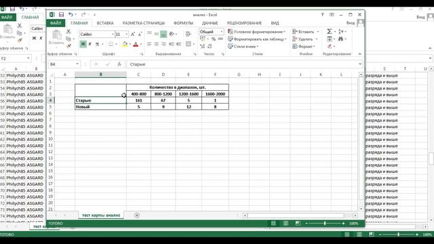Collapse the ribbon with the arrow

coord(360,54)
